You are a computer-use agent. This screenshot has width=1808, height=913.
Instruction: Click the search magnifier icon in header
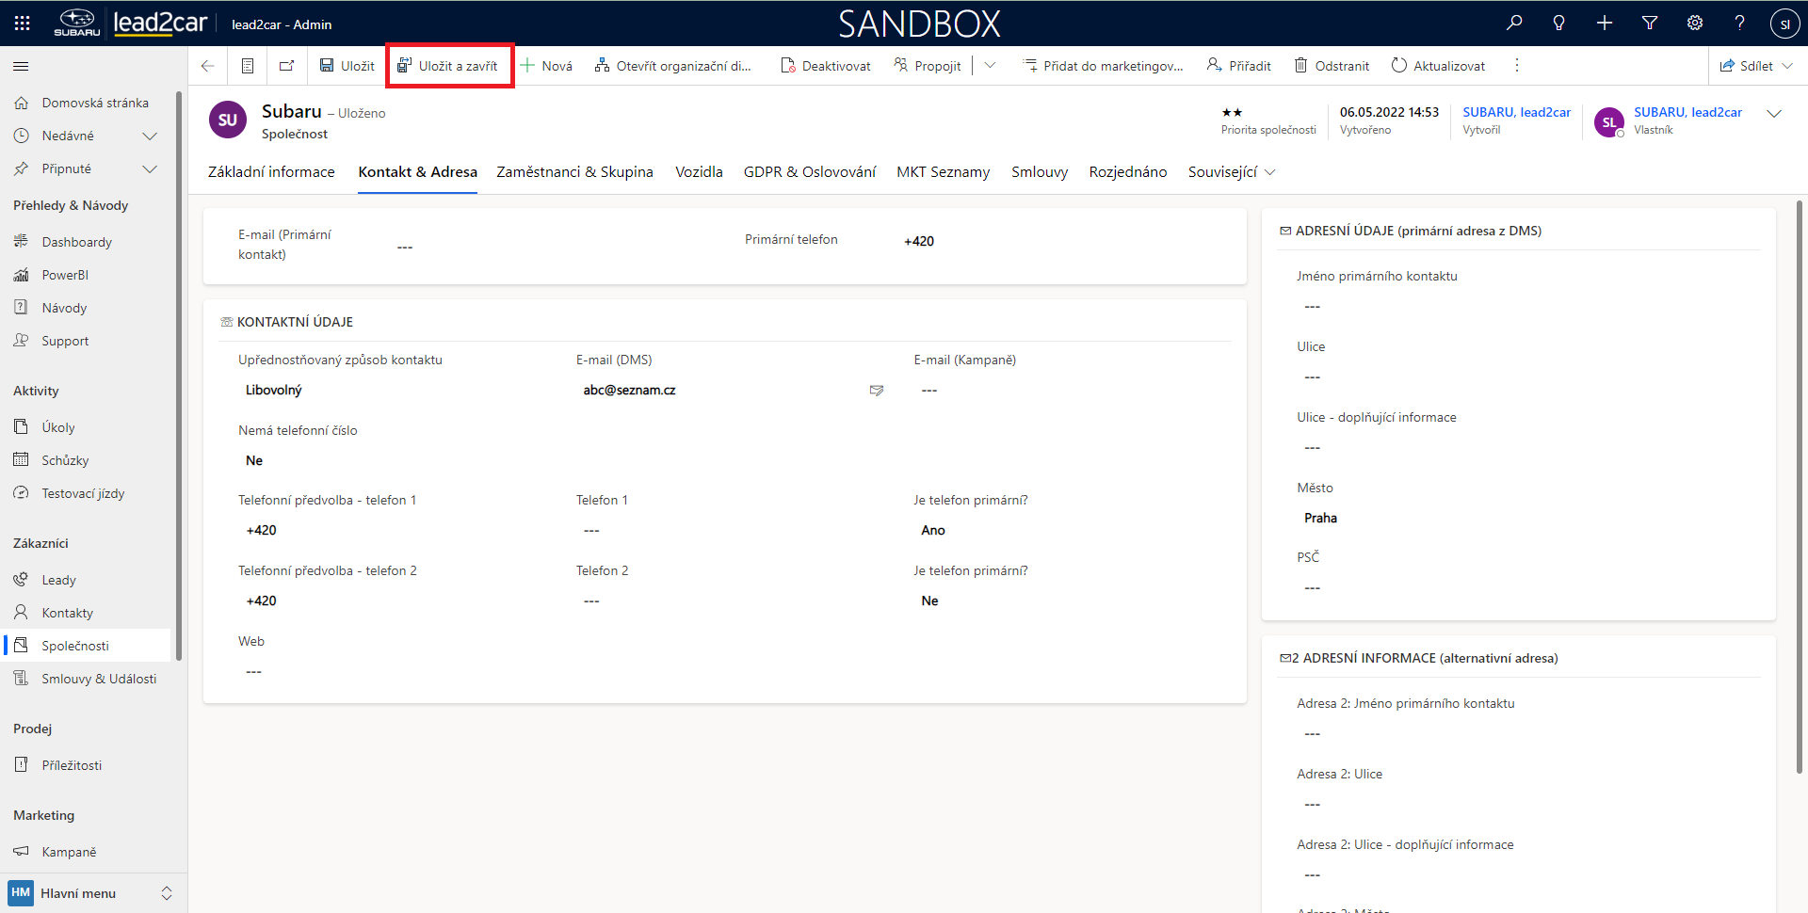[1514, 24]
